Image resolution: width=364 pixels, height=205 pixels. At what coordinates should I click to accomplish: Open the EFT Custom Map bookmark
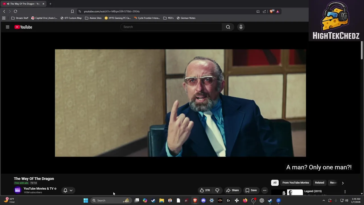pos(71,18)
